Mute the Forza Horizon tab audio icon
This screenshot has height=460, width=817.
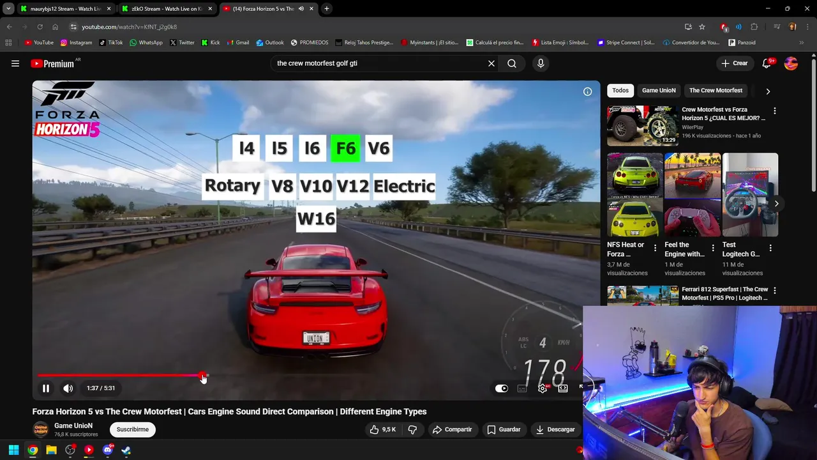coord(301,9)
